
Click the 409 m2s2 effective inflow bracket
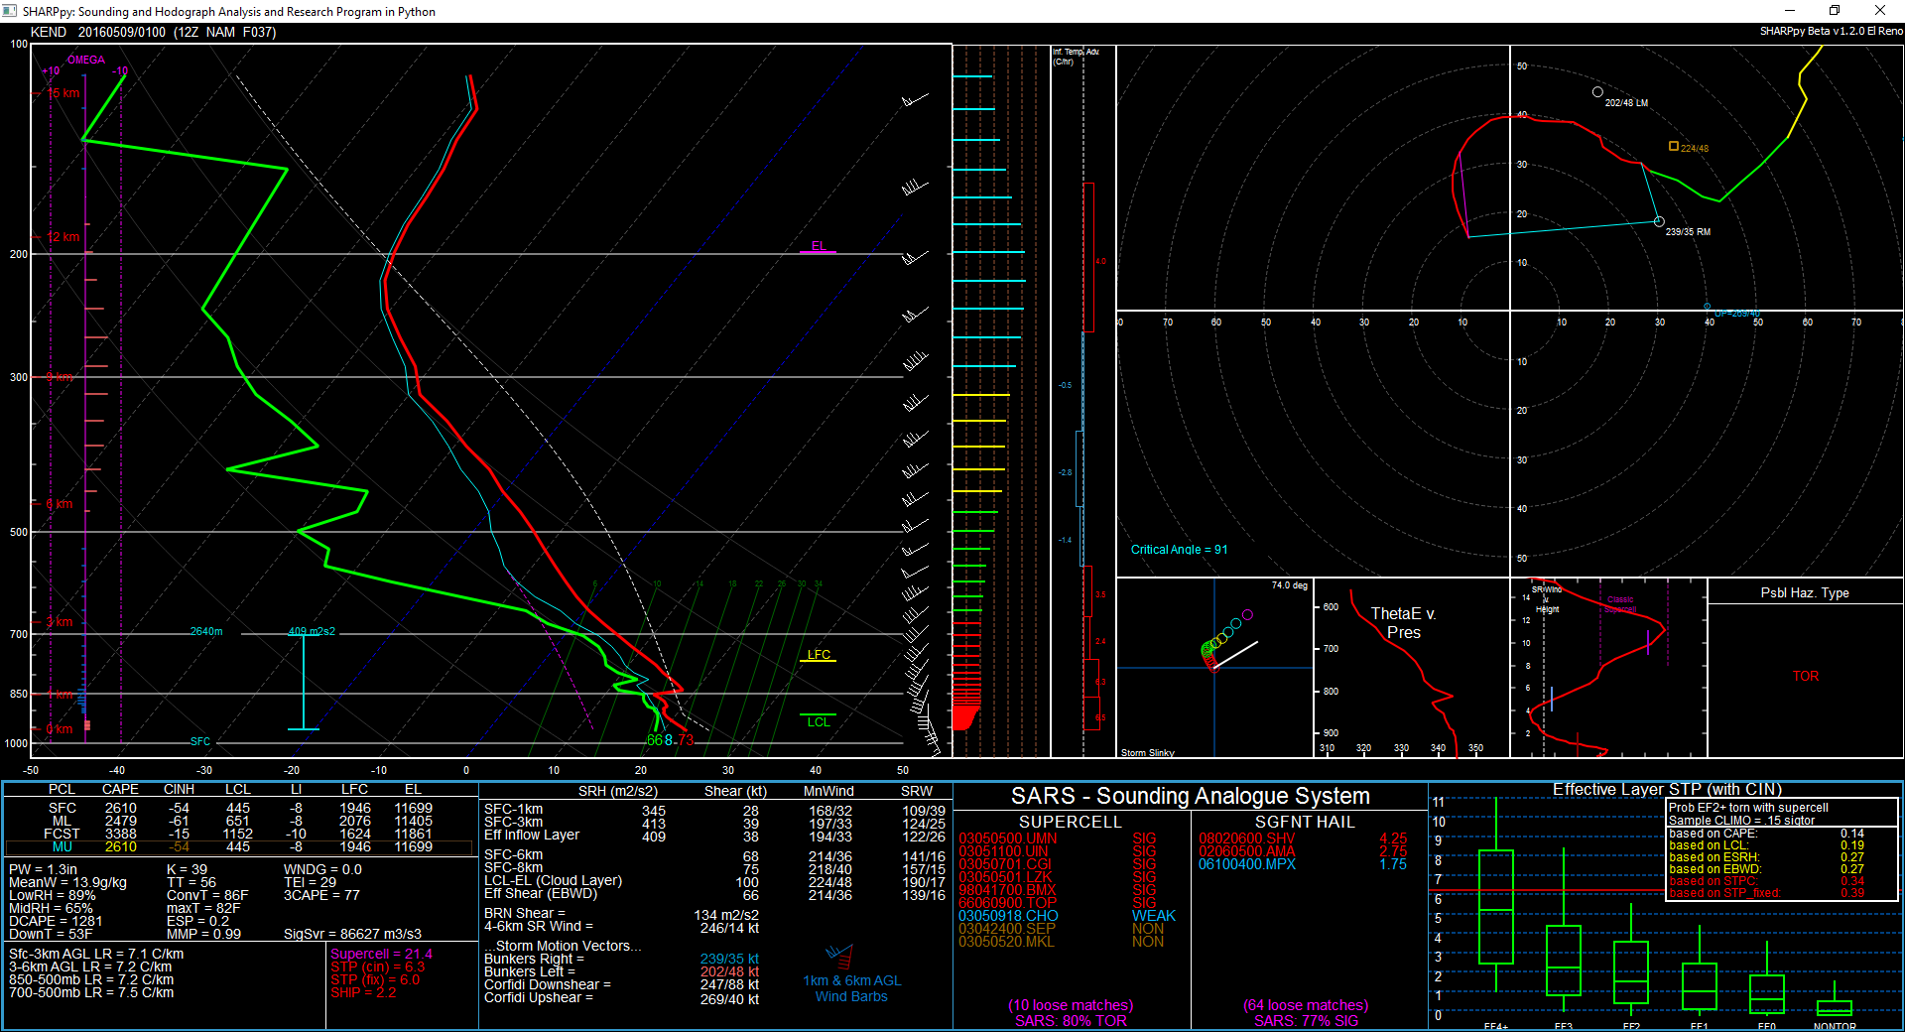click(x=304, y=682)
